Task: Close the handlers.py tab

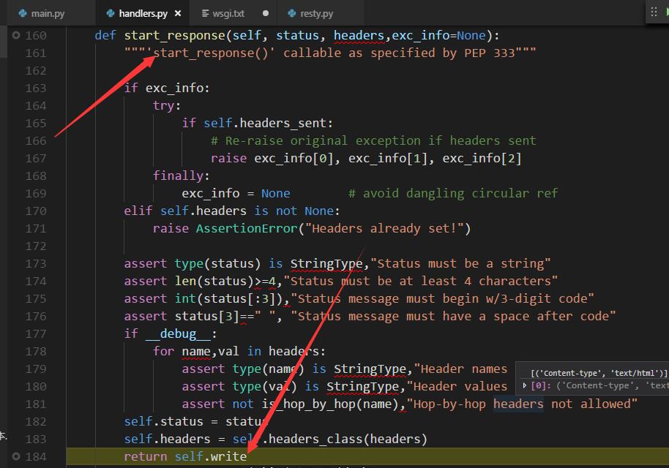Action: click(178, 14)
